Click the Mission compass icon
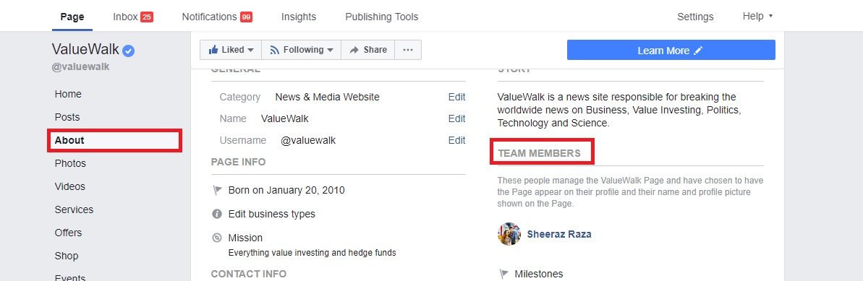The width and height of the screenshot is (863, 281). click(217, 238)
